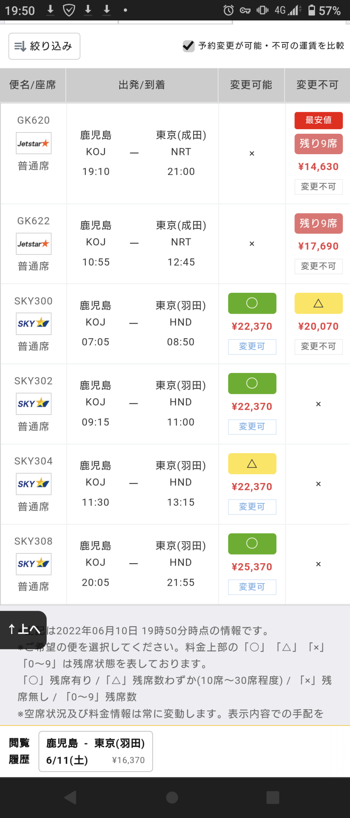Pick the 変更可 label for SKY302
The width and height of the screenshot is (350, 818).
(252, 427)
